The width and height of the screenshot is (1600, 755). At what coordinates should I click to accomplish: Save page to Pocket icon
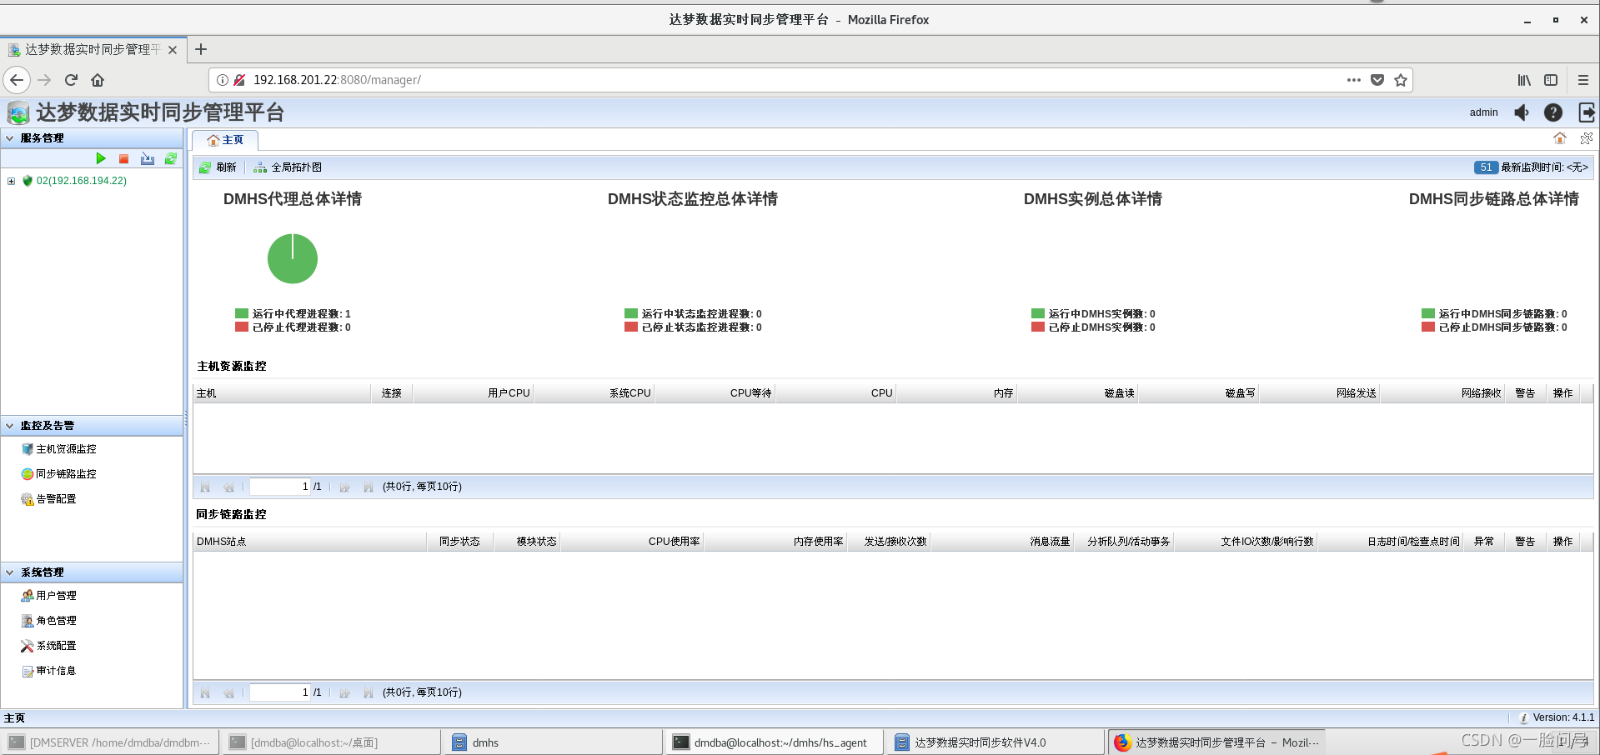click(1377, 80)
